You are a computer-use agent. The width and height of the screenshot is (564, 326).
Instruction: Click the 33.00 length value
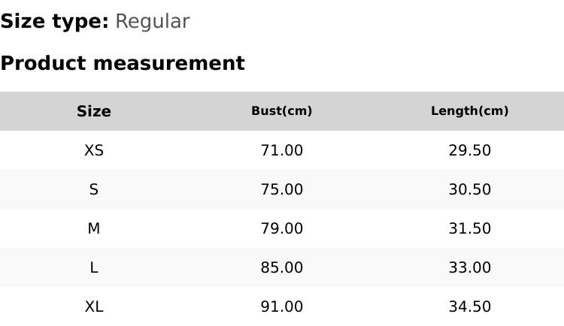(x=469, y=267)
